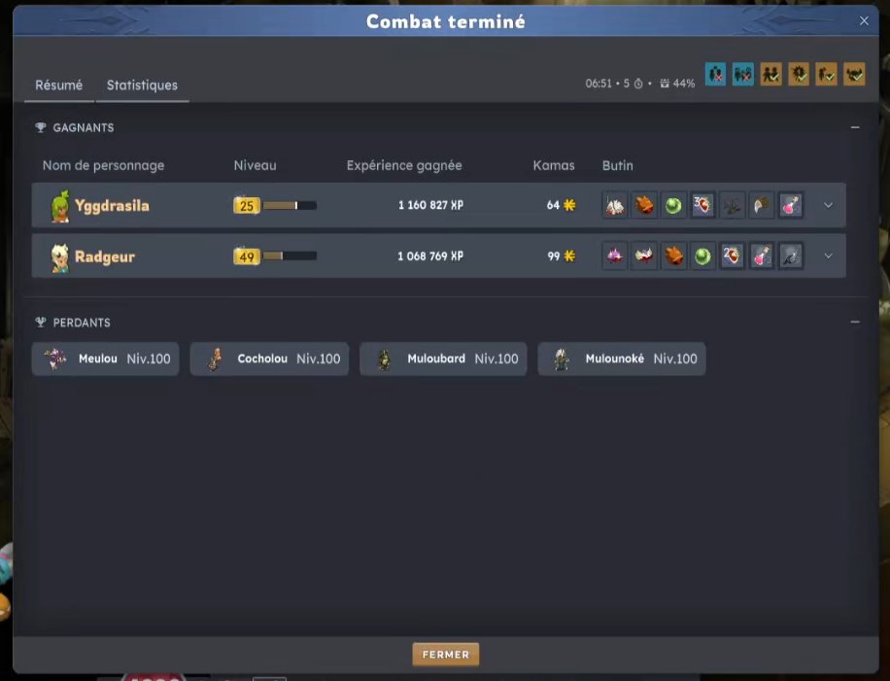
Task: Click the 06:51 fight duration
Action: coord(599,84)
